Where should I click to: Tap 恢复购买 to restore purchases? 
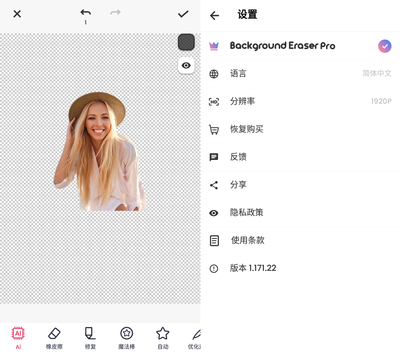301,129
